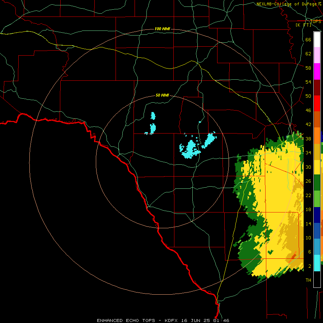Click the legend value 58
Screen dimensions: 323x323
pyautogui.click(x=308, y=68)
